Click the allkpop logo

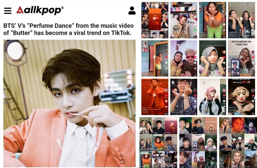click(x=40, y=10)
